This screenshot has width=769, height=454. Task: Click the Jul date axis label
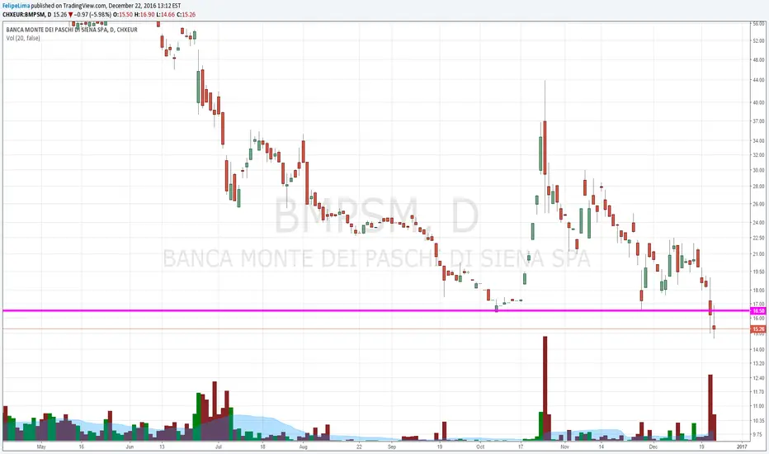219,447
